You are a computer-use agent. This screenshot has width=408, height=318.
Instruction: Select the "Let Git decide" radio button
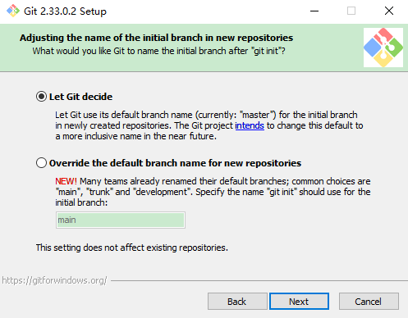coord(41,97)
